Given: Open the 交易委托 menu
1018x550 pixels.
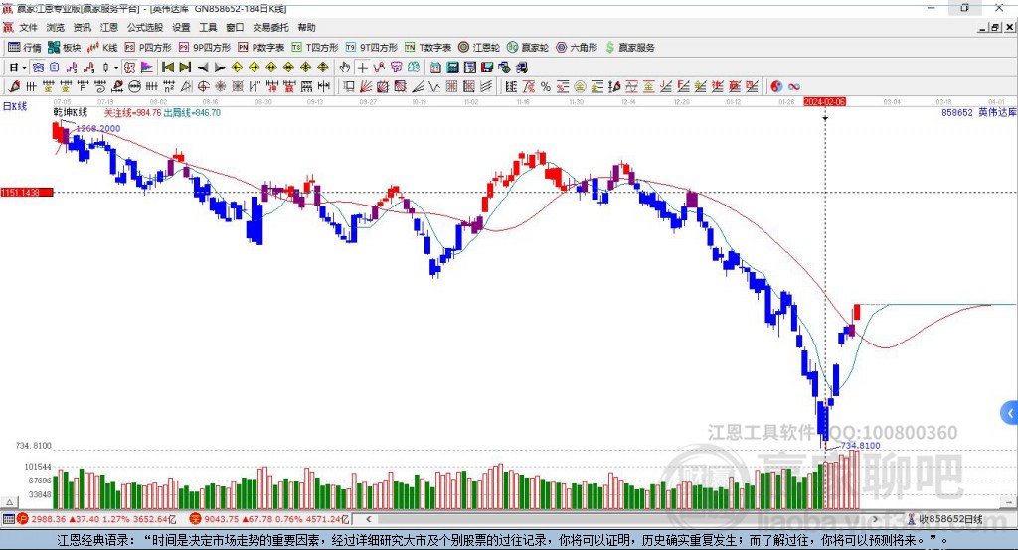Looking at the screenshot, I should coord(270,27).
